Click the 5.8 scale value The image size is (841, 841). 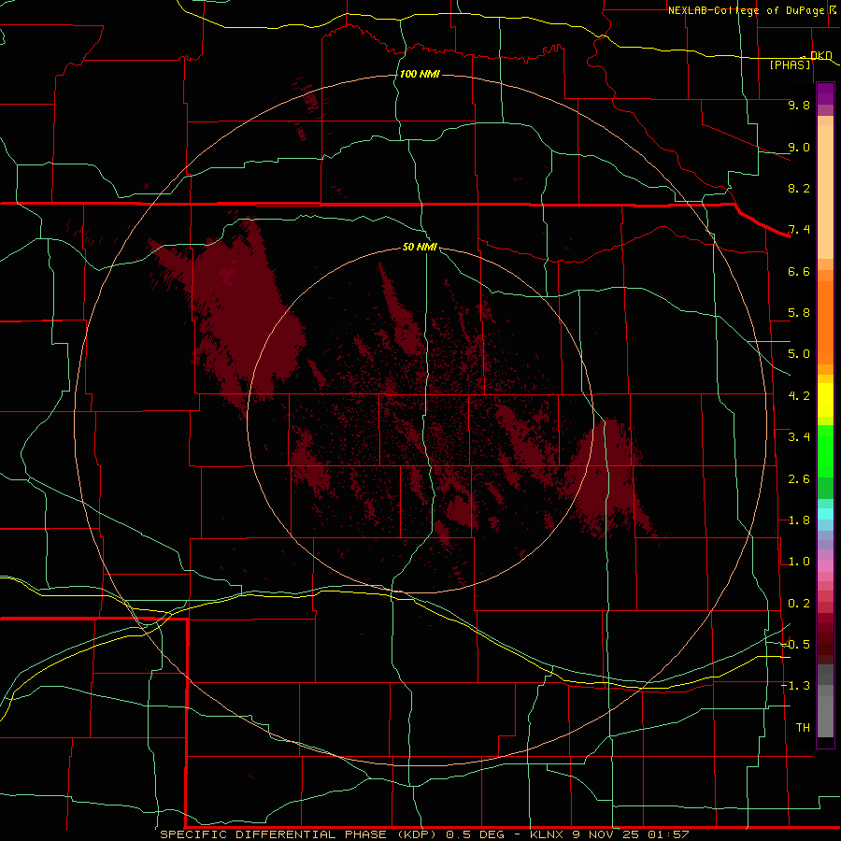coord(799,313)
